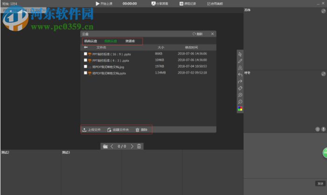Check the box for the PDF help jpg file
Image resolution: width=327 pixels, height=195 pixels.
click(x=85, y=67)
